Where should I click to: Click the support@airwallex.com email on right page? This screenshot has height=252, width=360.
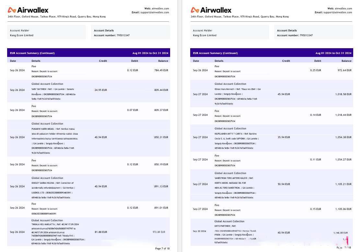pos(338,12)
